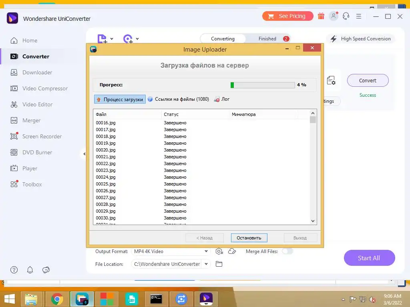Click the Остановить button

click(249, 238)
